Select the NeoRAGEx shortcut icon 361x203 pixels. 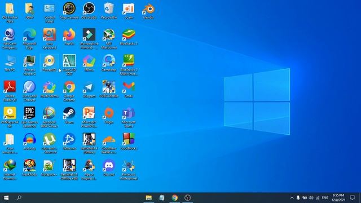pos(29,168)
